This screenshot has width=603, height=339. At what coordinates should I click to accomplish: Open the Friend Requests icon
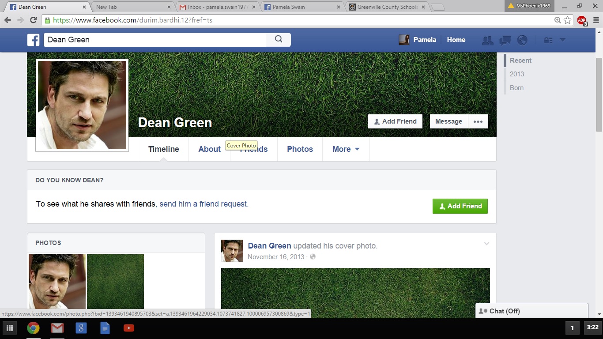point(488,40)
